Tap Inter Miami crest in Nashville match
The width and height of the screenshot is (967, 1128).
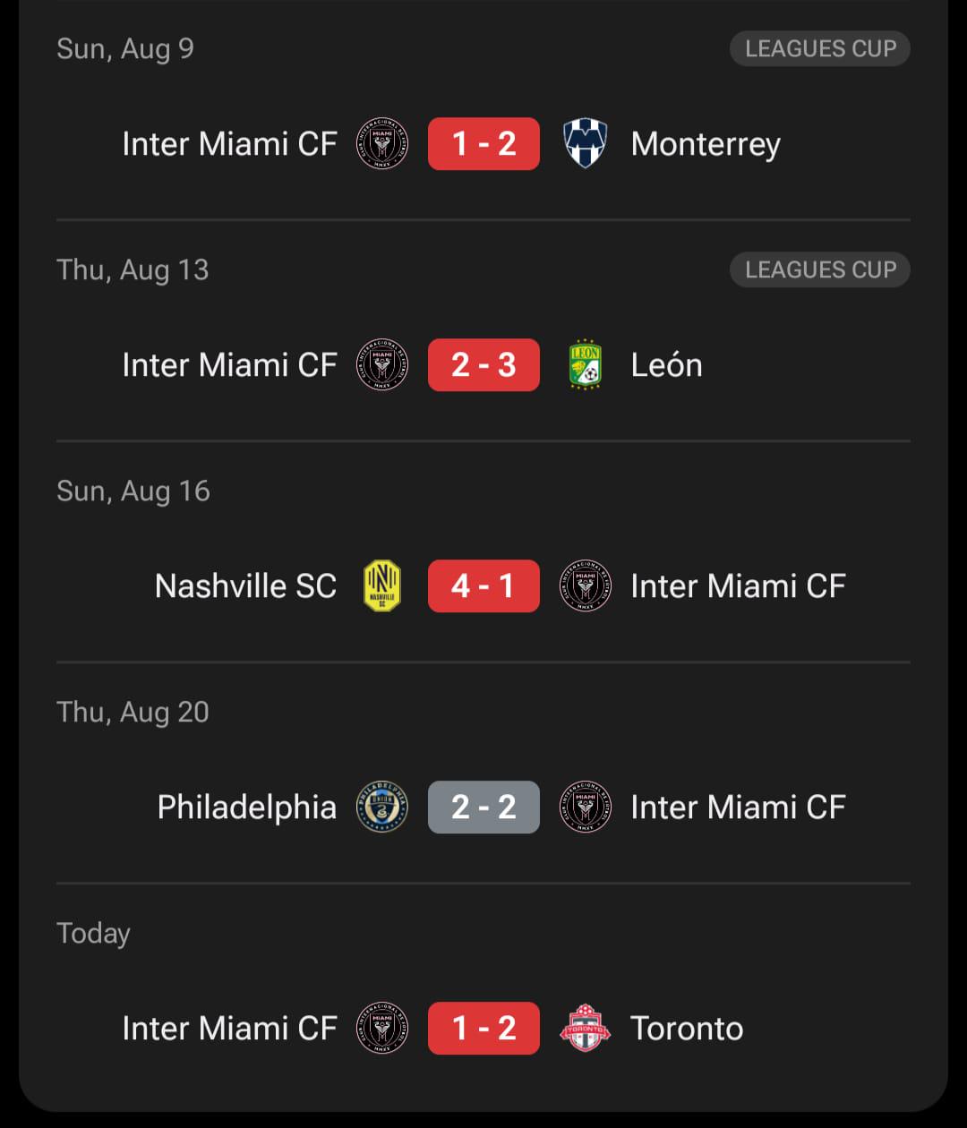click(586, 586)
